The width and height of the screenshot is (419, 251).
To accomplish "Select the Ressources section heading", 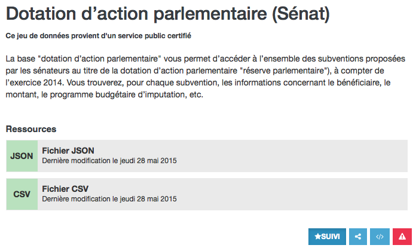I will 31,128.
